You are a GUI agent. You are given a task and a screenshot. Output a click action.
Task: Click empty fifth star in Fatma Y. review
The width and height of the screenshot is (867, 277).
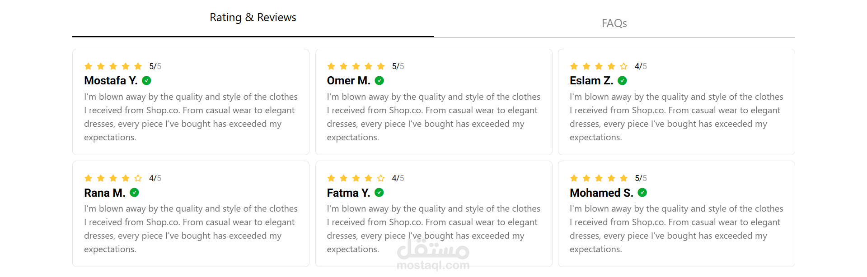click(x=381, y=178)
